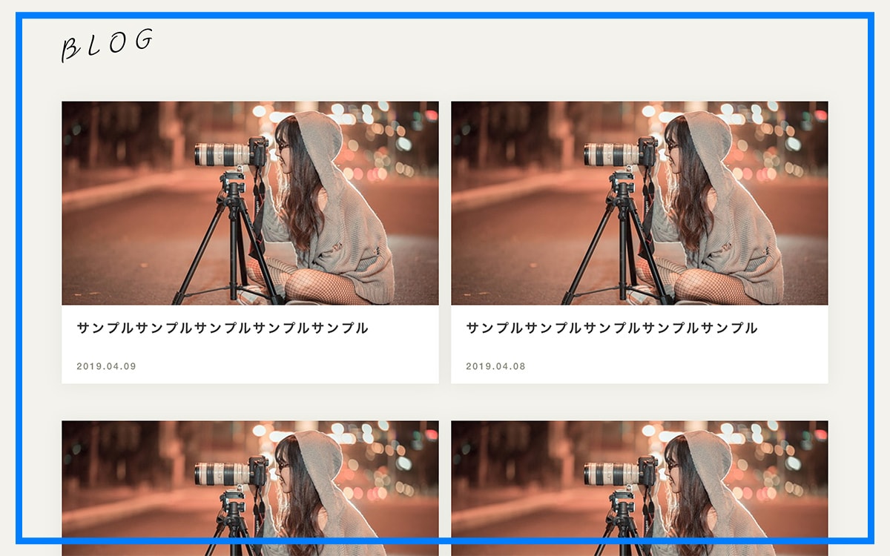
Task: Click the date text 2019.04.08
Action: pyautogui.click(x=495, y=366)
